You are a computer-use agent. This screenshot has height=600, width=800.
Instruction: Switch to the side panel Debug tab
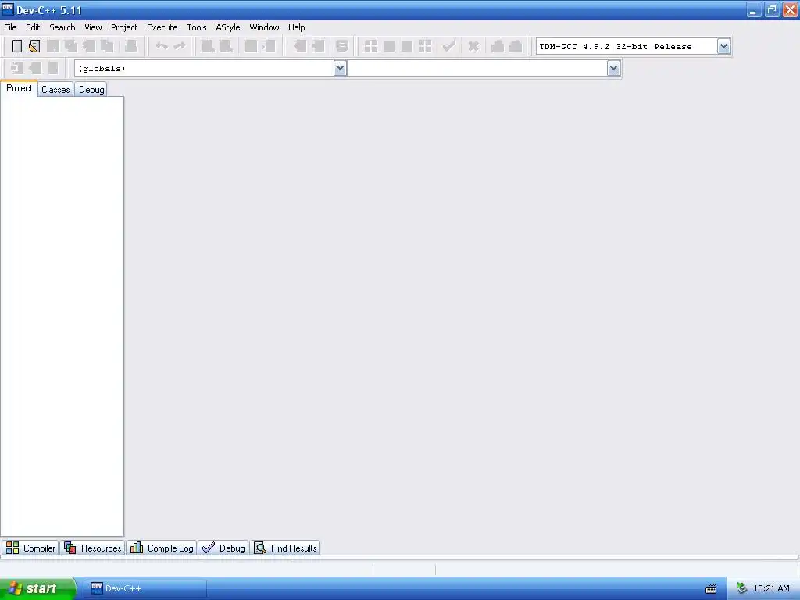point(91,90)
